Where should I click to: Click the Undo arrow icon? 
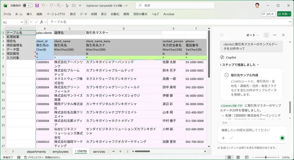[43, 6]
